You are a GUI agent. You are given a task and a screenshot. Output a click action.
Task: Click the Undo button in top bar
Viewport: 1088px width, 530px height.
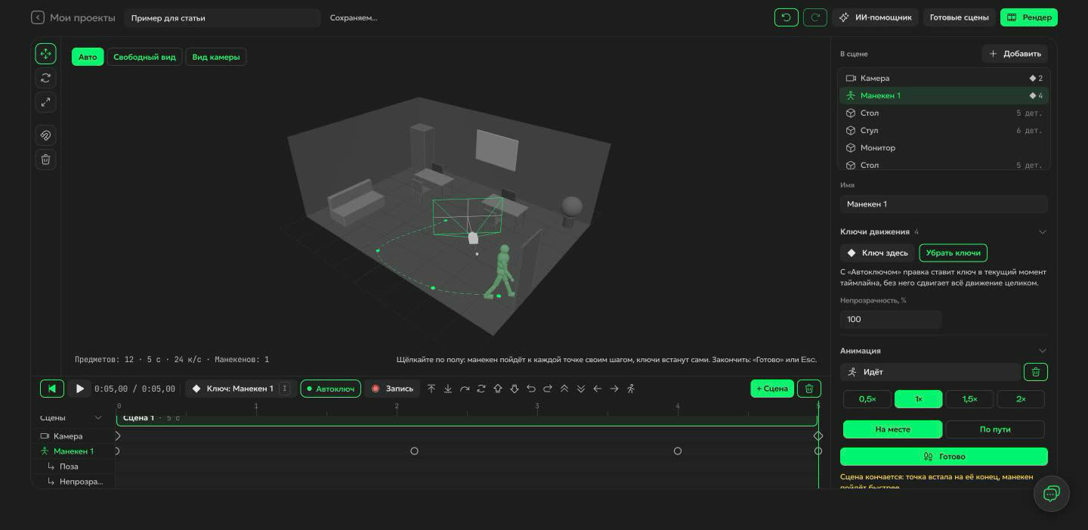click(x=787, y=17)
